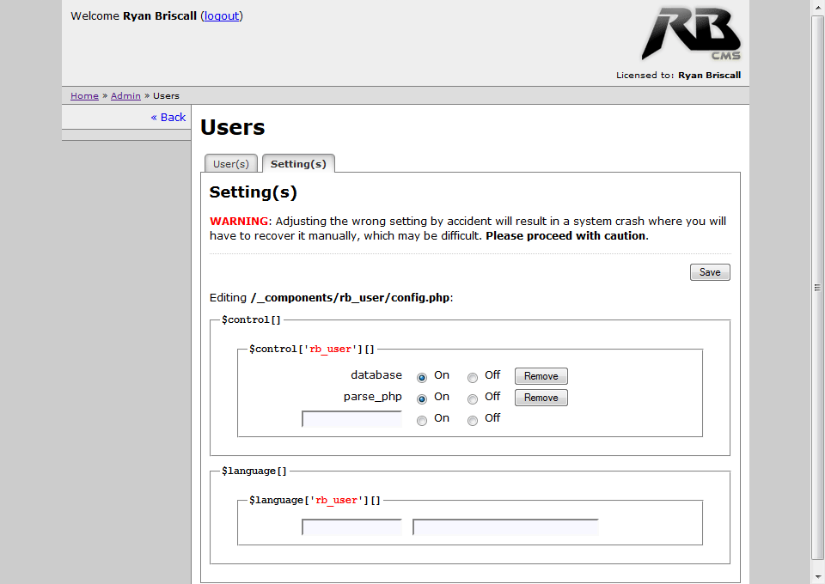Click the logout link
This screenshot has height=584, width=825.
point(222,16)
